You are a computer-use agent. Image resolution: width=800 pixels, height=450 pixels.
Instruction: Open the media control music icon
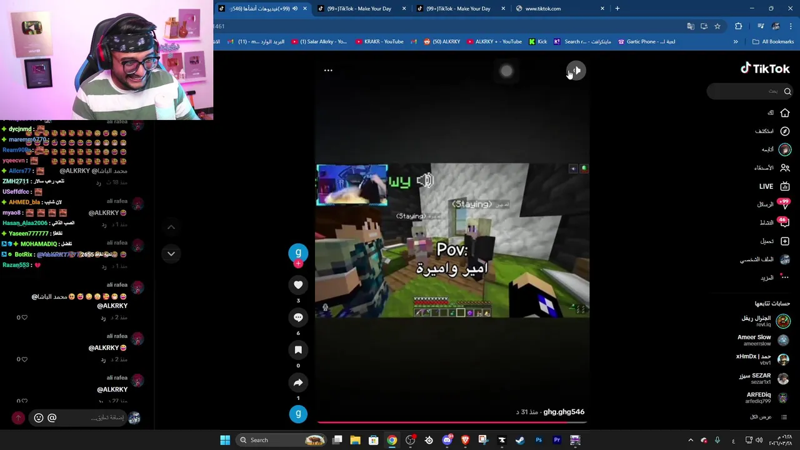(x=761, y=26)
